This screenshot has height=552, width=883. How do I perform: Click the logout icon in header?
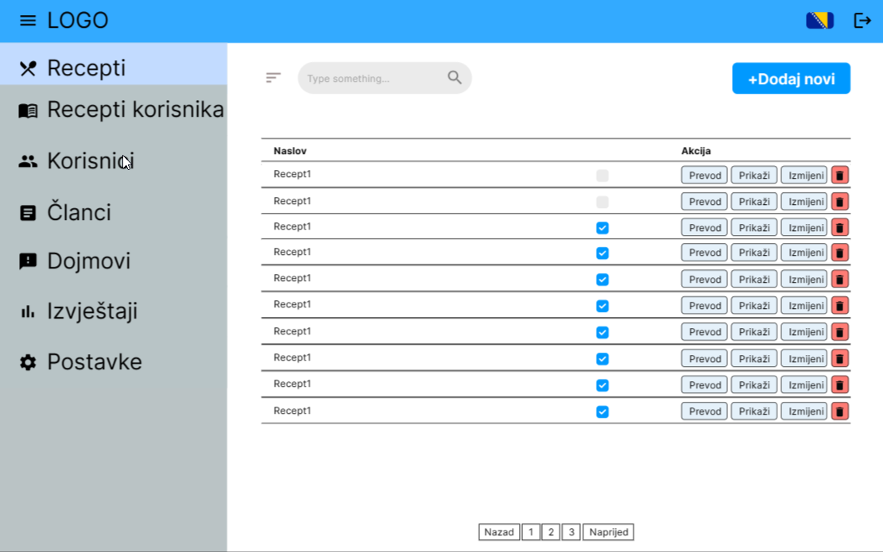[862, 21]
